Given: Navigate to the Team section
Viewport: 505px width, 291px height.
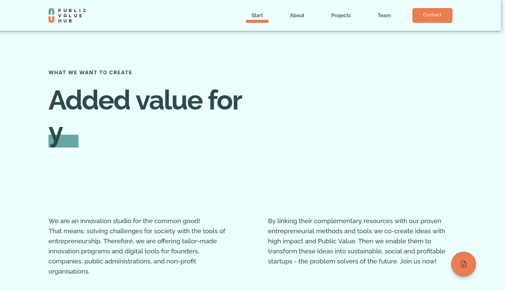Looking at the screenshot, I should [384, 15].
